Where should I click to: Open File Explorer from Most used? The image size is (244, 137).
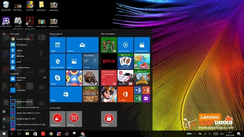tap(29, 45)
